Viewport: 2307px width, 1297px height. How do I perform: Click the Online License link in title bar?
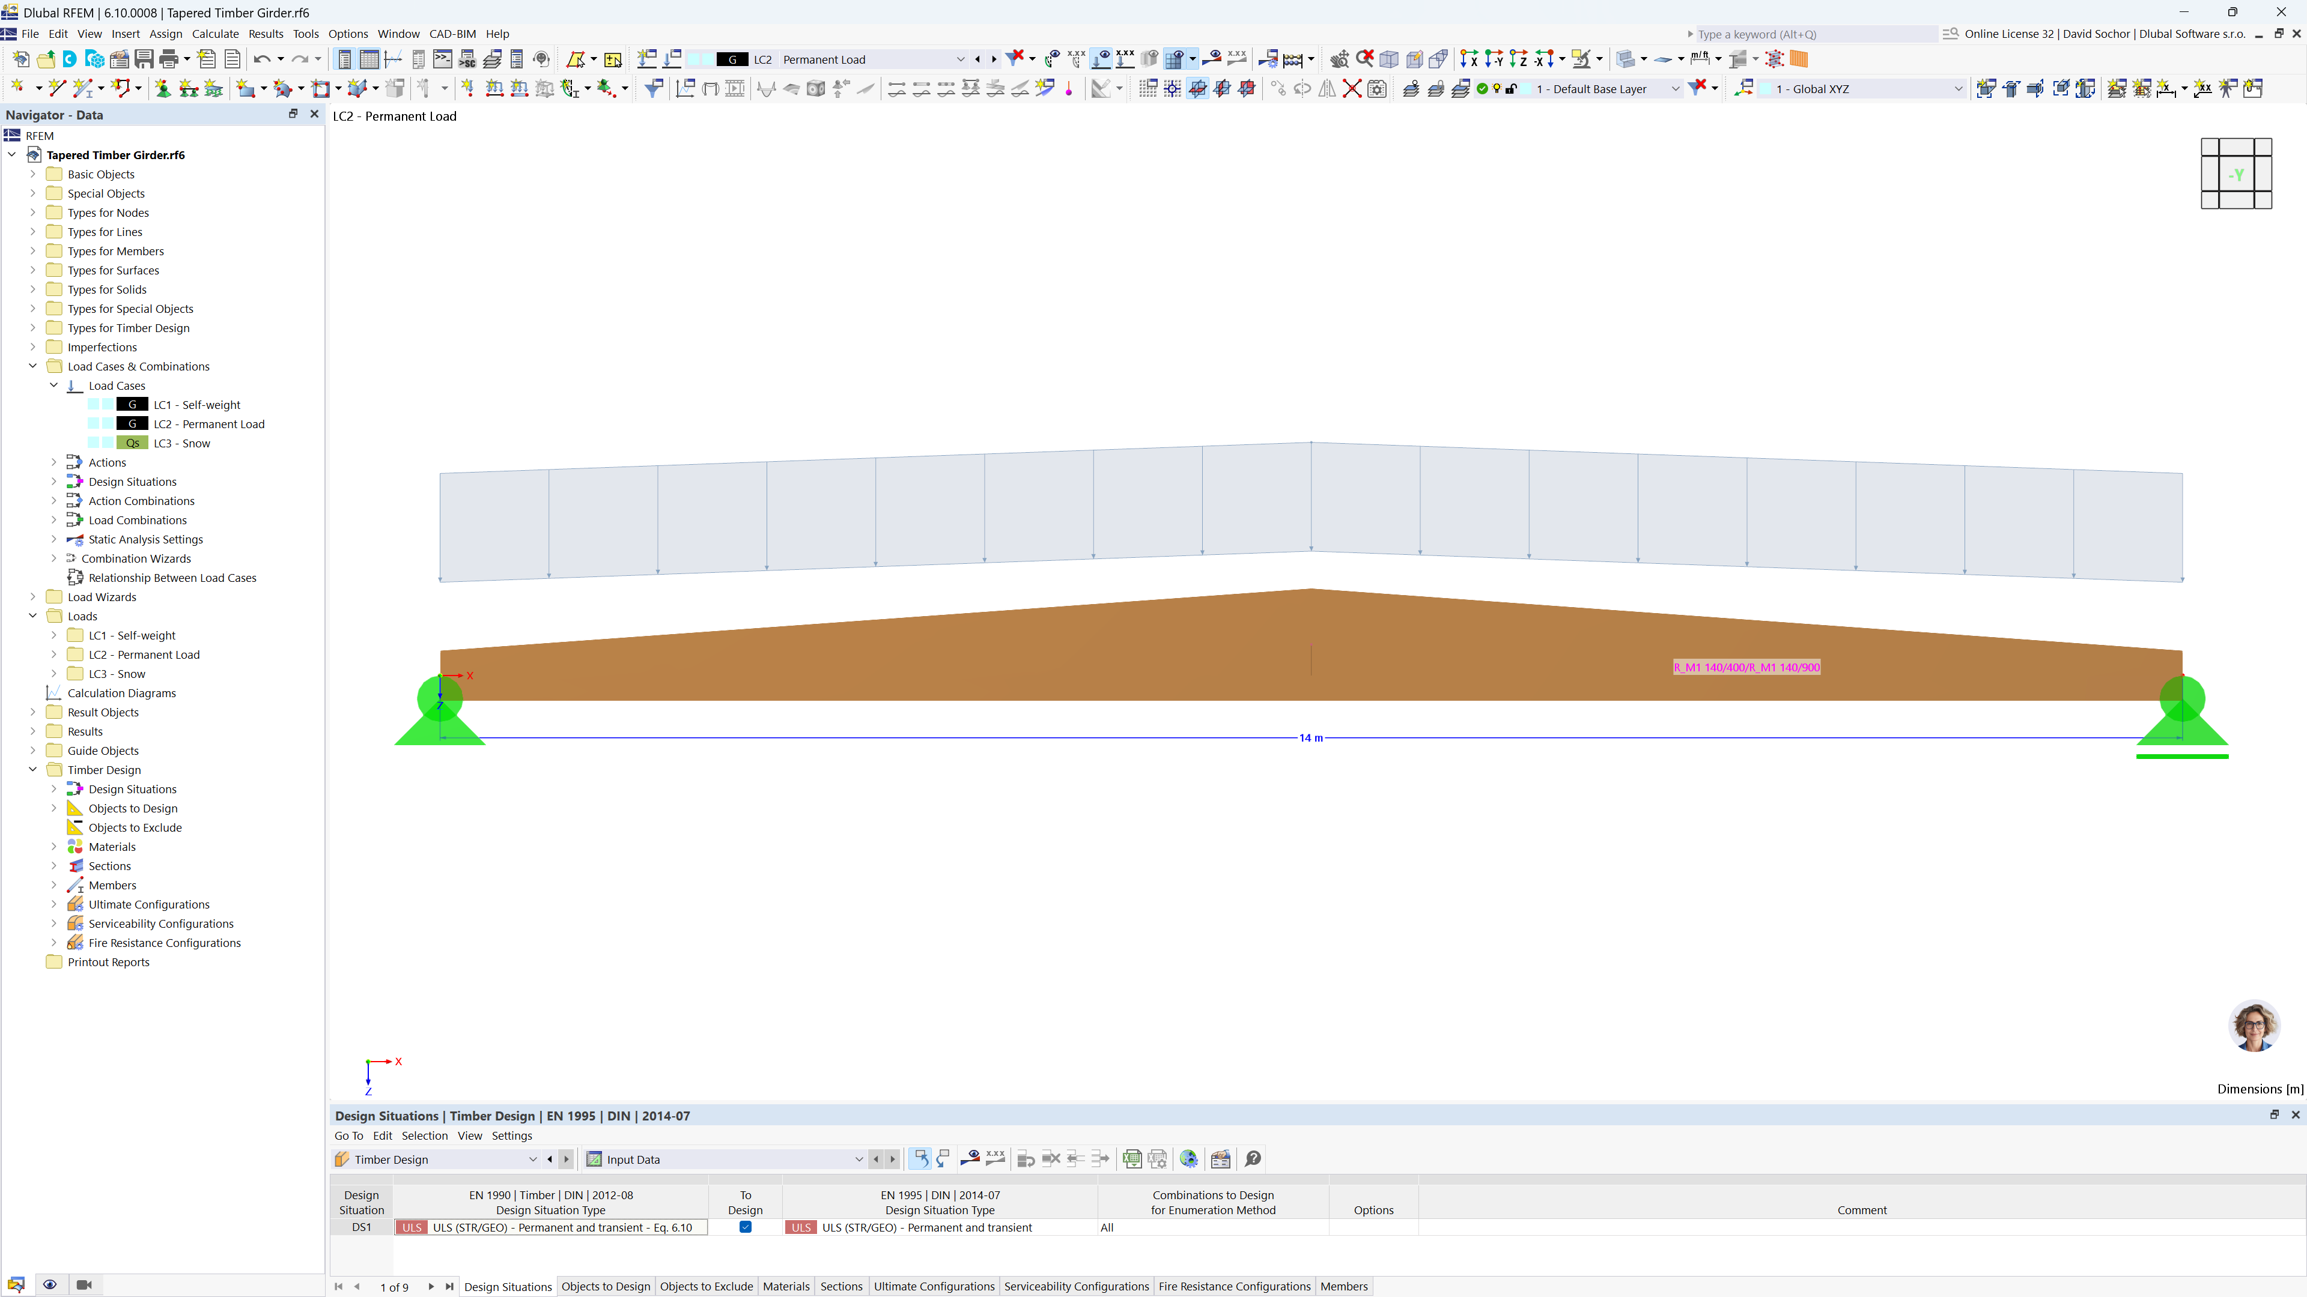pos(2009,34)
